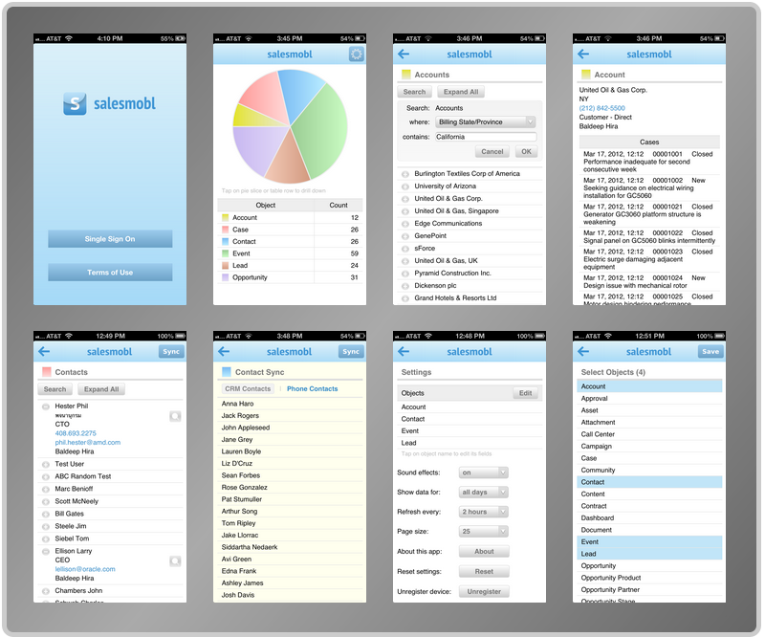This screenshot has height=637, width=765.
Task: Select Opportunity Product in objects list
Action: [649, 578]
